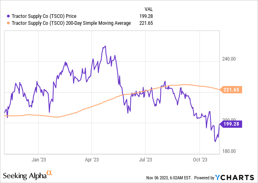
Task: Click the VAL column header
Action: click(149, 9)
